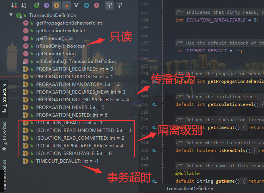Click implemented-method gutter icon at line 225
264x193 pixels.
click(x=155, y=104)
